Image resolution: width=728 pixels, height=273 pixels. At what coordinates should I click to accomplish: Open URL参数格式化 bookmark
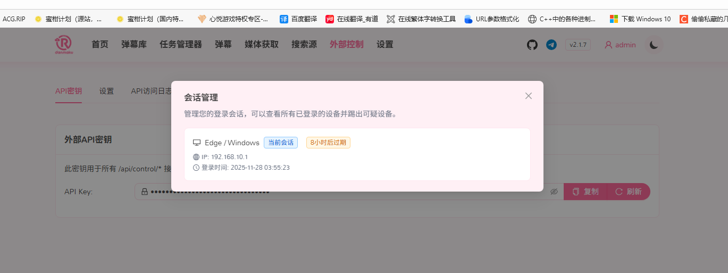(491, 19)
